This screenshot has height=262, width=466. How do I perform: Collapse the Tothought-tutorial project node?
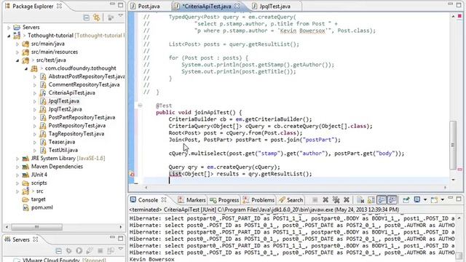click(x=9, y=36)
